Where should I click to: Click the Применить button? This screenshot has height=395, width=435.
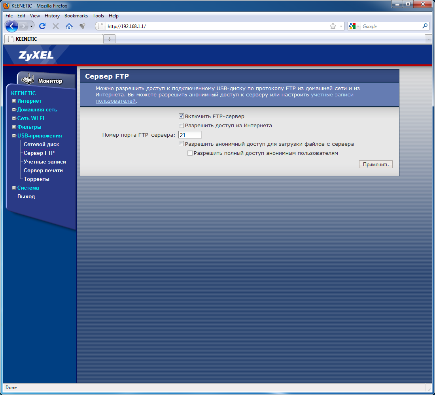tap(376, 164)
